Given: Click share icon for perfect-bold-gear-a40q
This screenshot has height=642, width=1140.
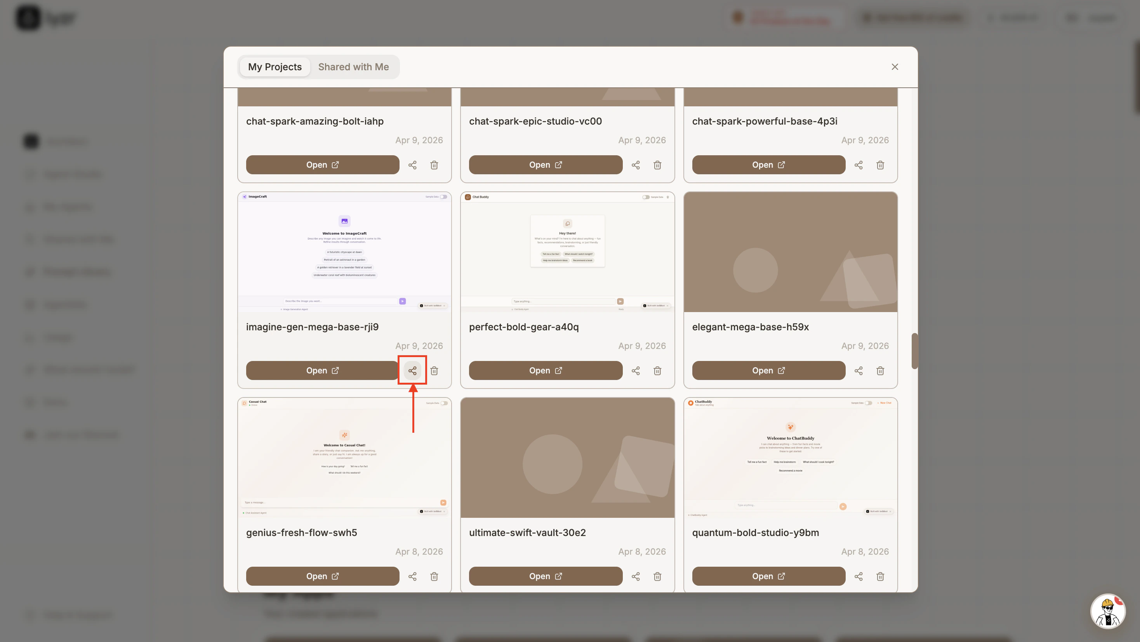Looking at the screenshot, I should (x=636, y=370).
